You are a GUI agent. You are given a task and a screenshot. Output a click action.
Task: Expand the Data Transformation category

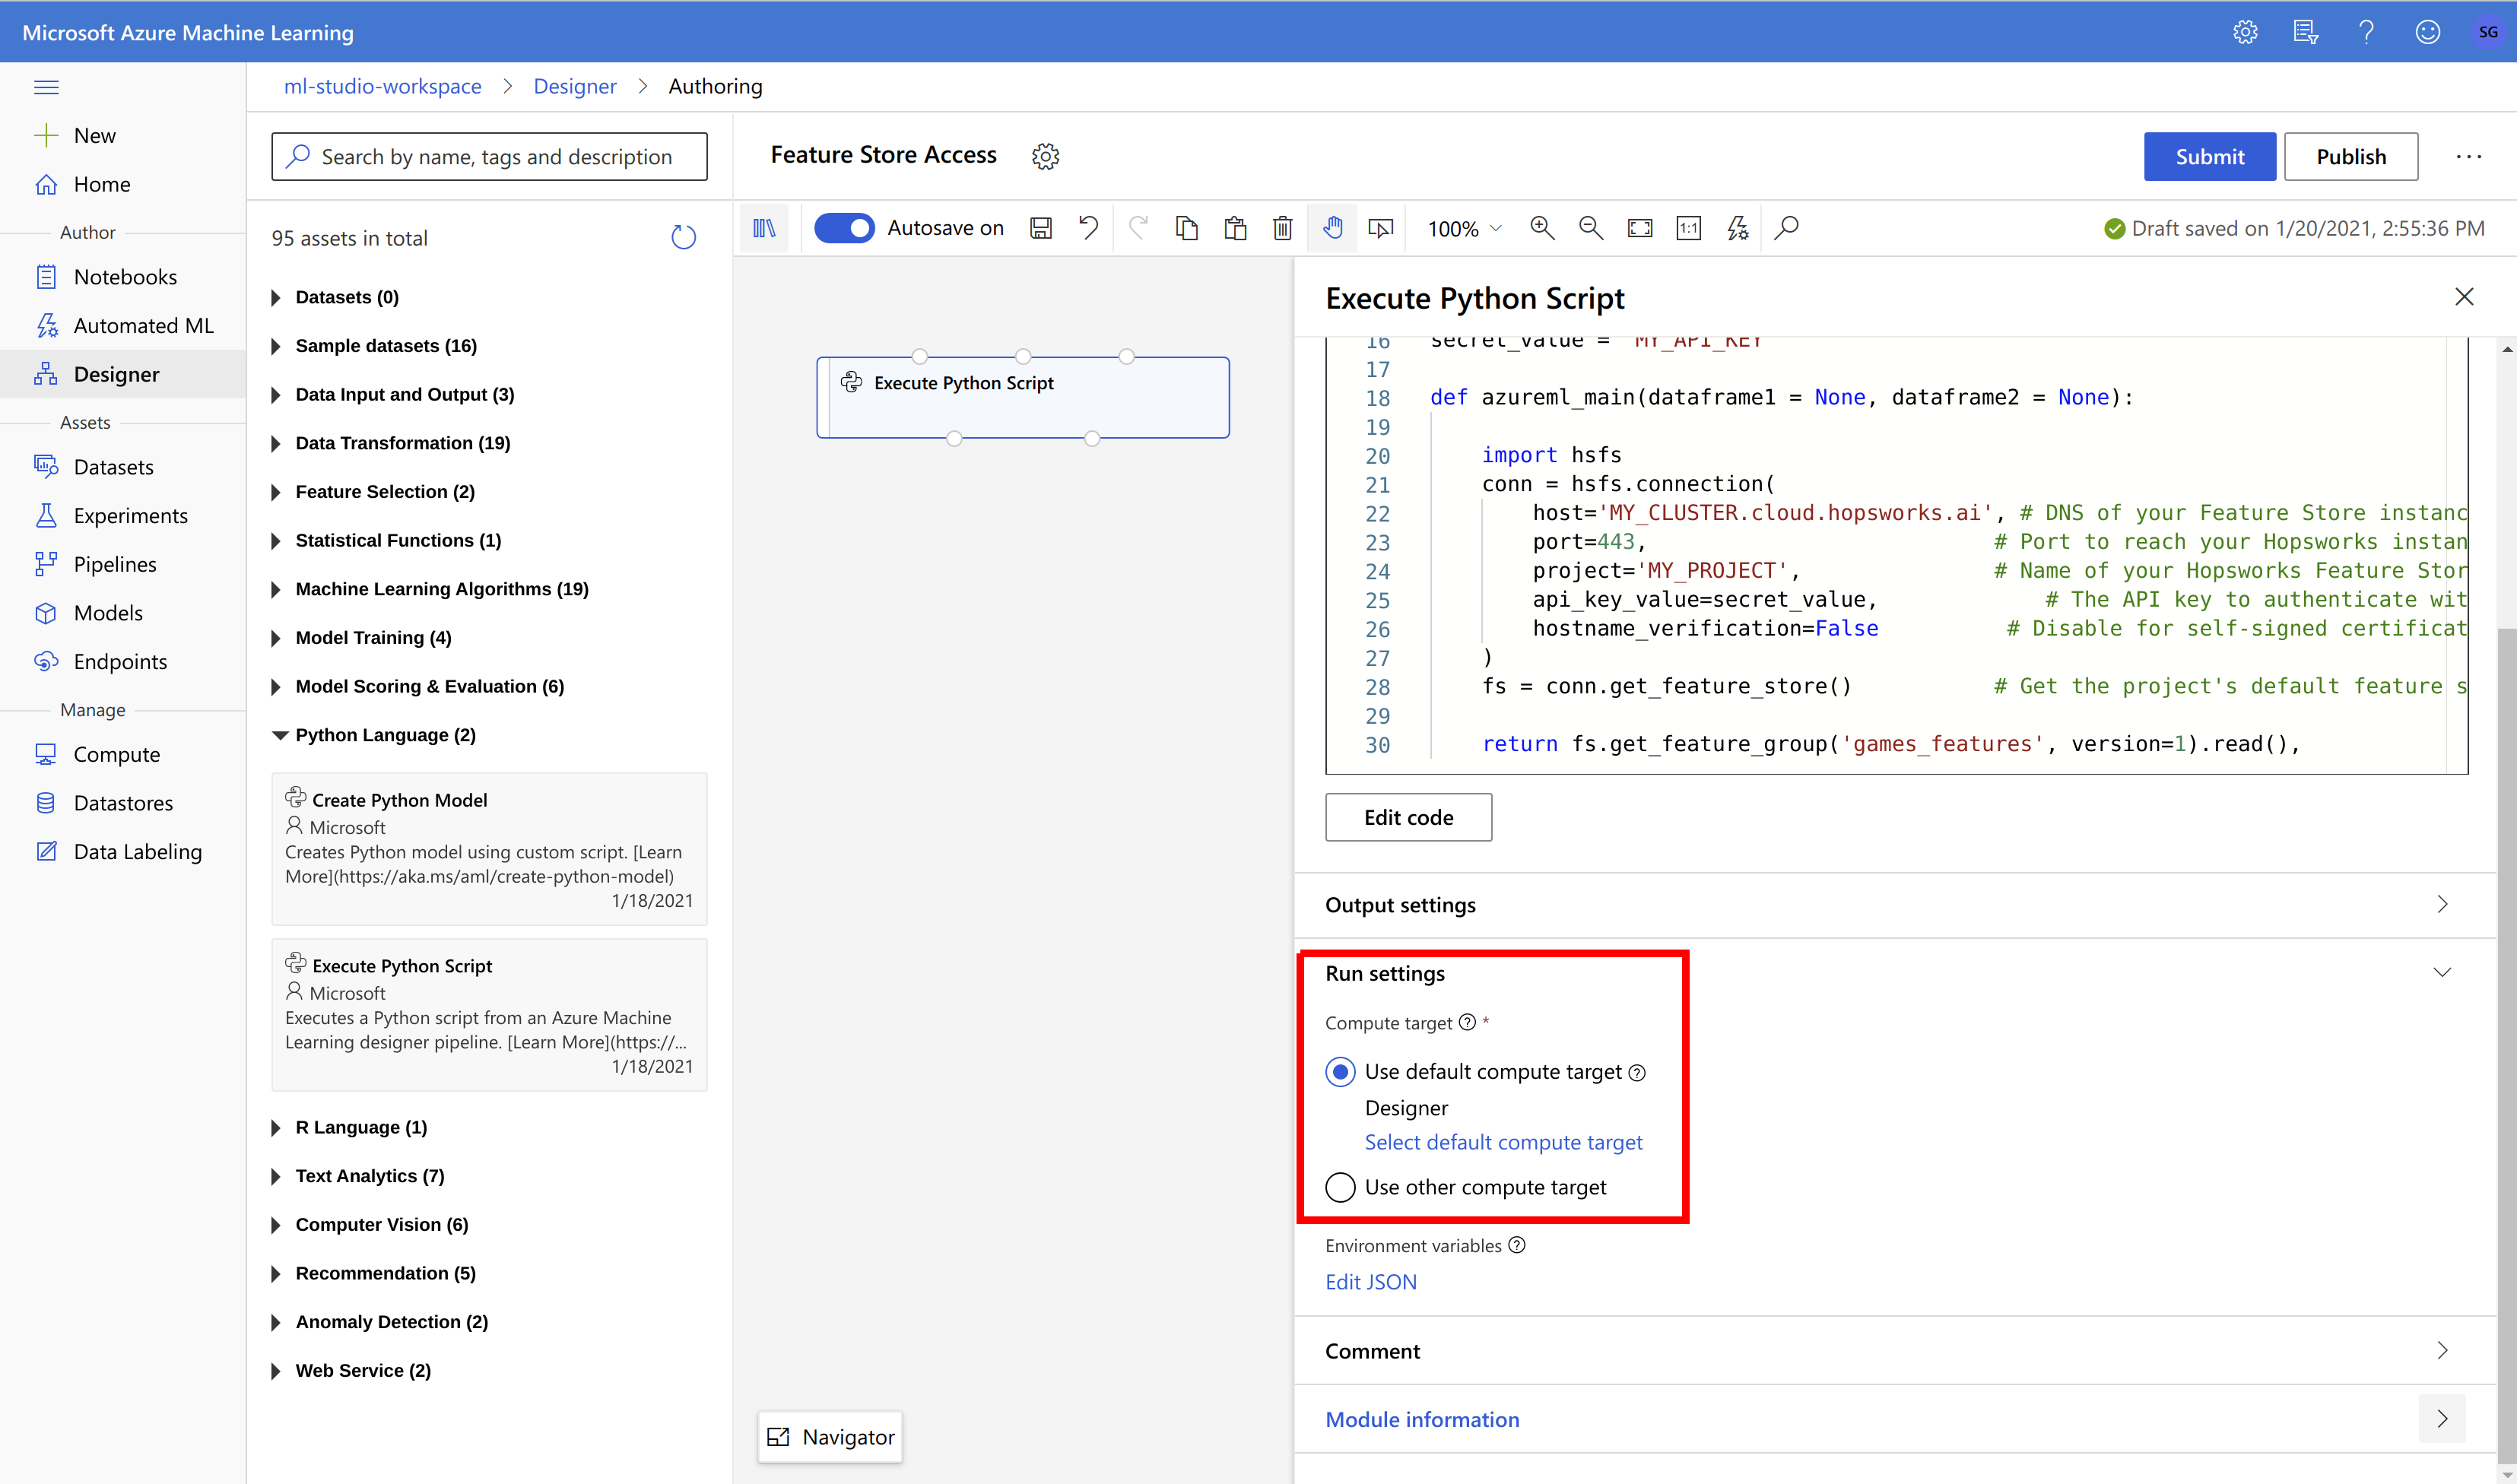pyautogui.click(x=402, y=443)
